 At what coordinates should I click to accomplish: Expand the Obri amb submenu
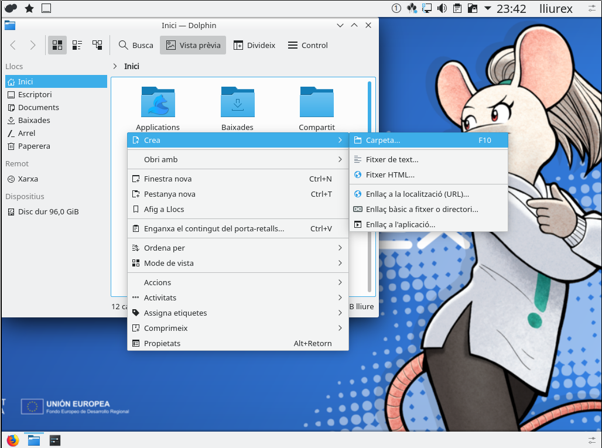[238, 159]
